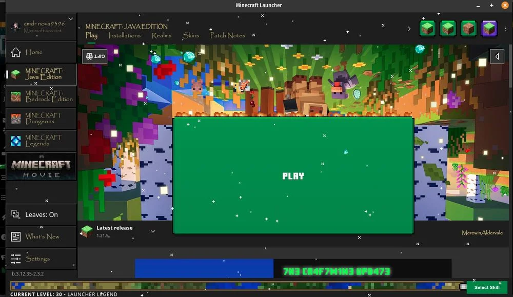Image resolution: width=513 pixels, height=297 pixels.
Task: Open the Latest release version dropdown
Action: [x=153, y=231]
